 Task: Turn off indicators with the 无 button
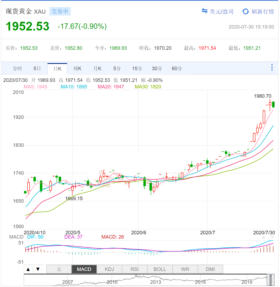pyautogui.click(x=59, y=269)
